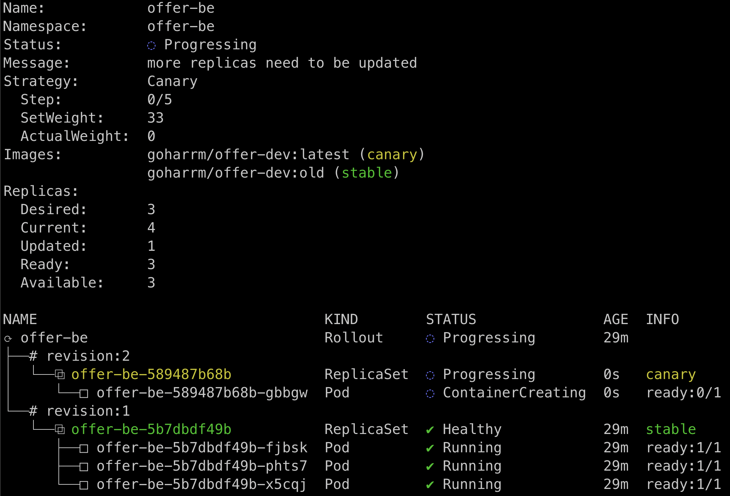The image size is (730, 496).
Task: Click the offer-be-5b7dbdf49b ReplicaSet name
Action: (151, 429)
